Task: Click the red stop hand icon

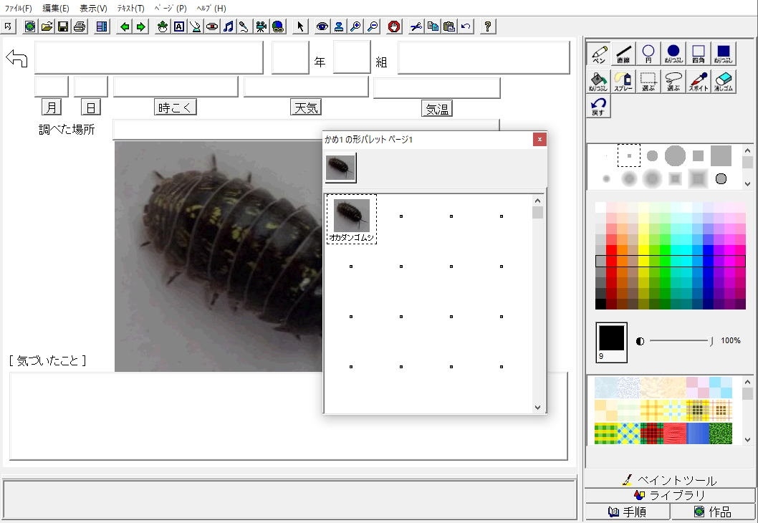Action: click(x=393, y=27)
